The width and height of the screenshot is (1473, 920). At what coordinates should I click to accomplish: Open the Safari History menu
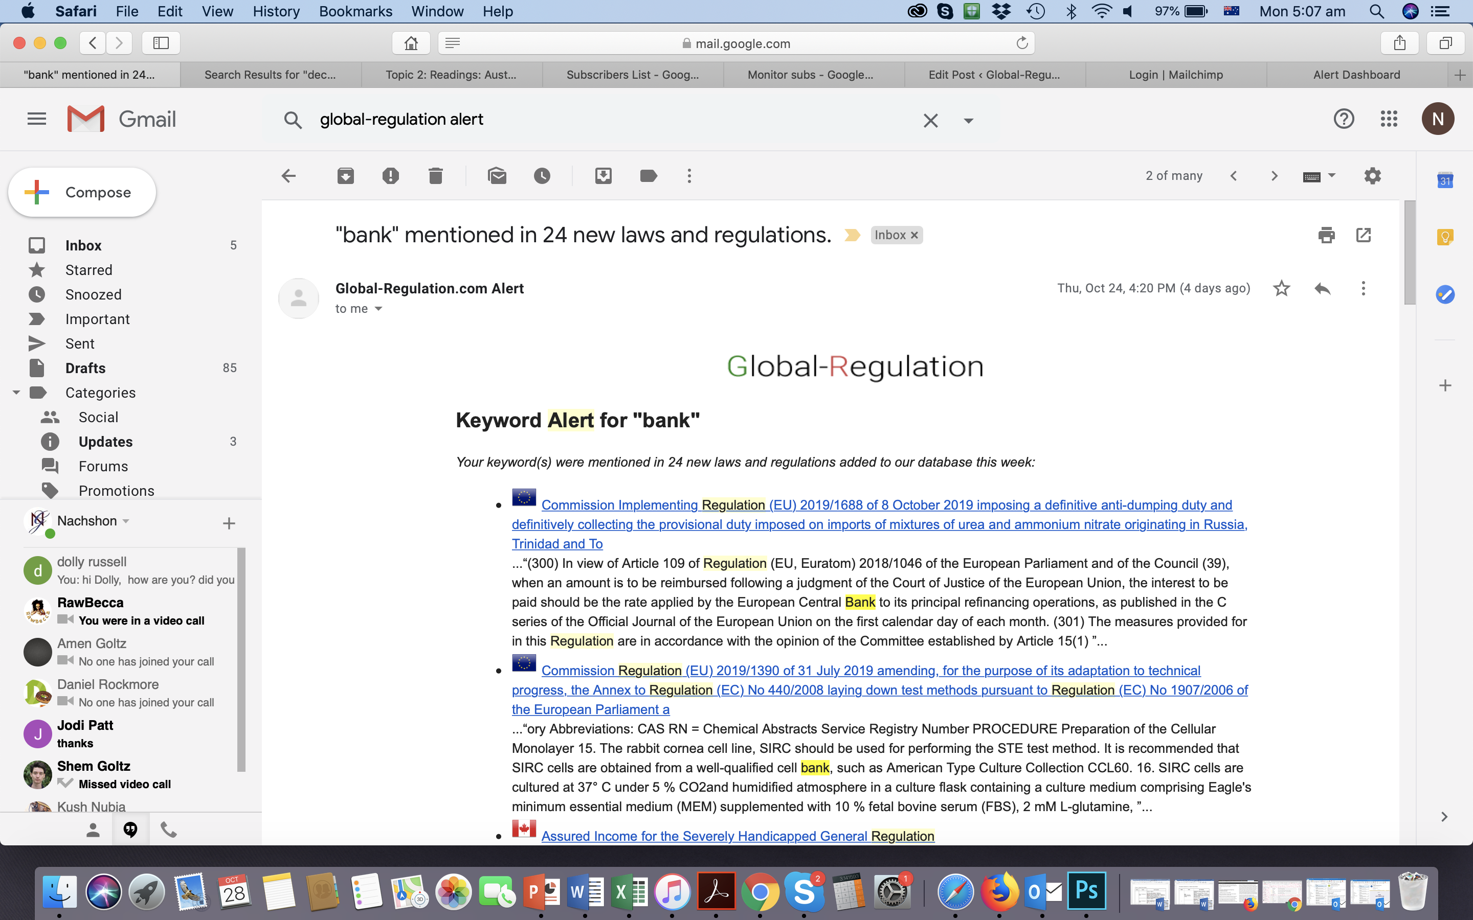276,11
